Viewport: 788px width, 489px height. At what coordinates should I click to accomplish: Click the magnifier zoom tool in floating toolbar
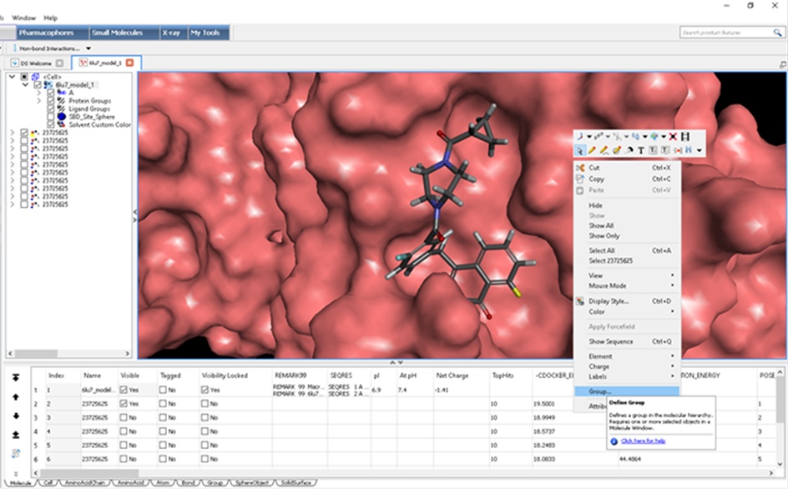tap(629, 150)
